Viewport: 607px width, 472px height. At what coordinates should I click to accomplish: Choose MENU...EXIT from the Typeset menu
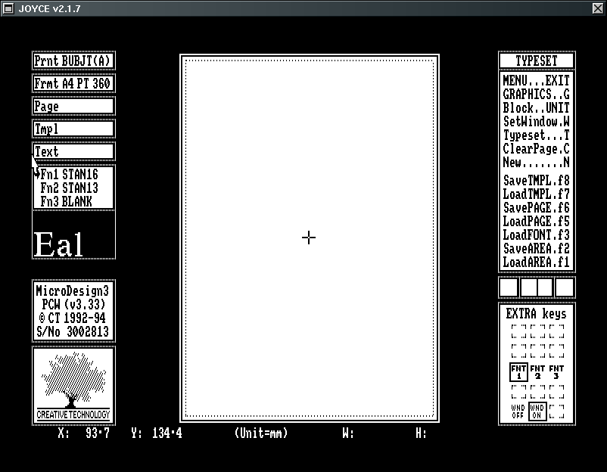(x=536, y=80)
